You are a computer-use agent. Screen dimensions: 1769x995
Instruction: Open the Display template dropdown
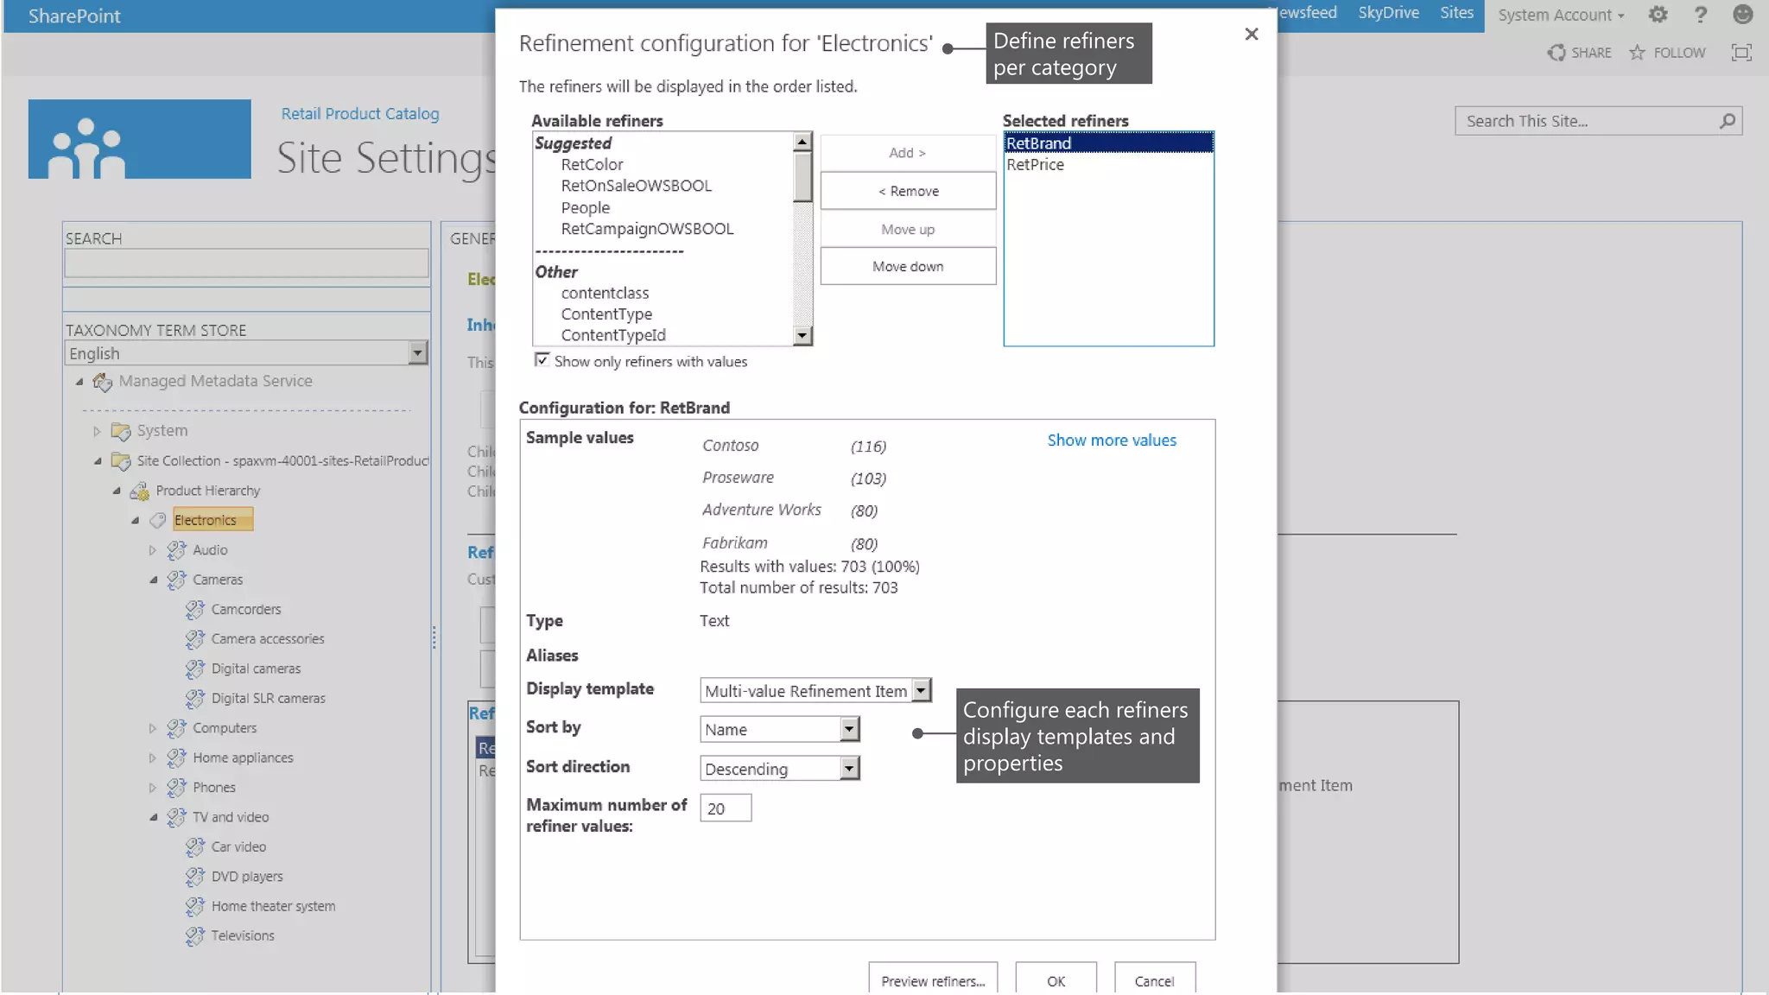[x=922, y=690]
